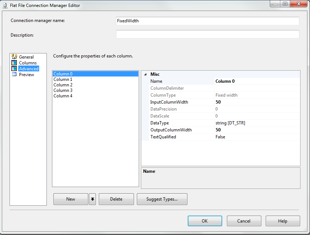The width and height of the screenshot is (310, 235).
Task: Click the Preview page icon
Action: [15, 74]
